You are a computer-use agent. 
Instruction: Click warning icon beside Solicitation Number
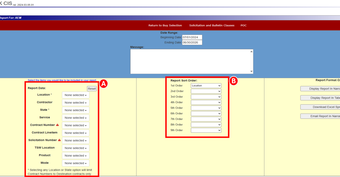click(x=59, y=140)
